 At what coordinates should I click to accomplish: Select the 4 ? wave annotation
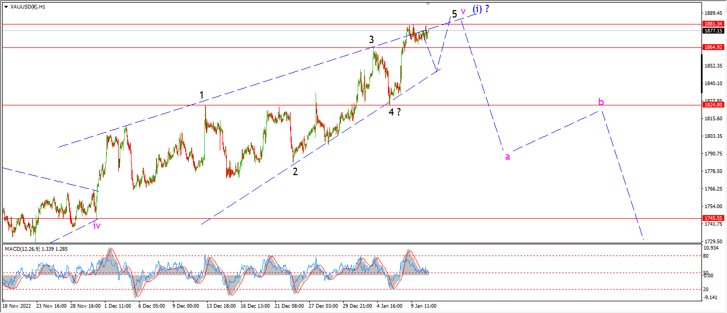pos(394,112)
